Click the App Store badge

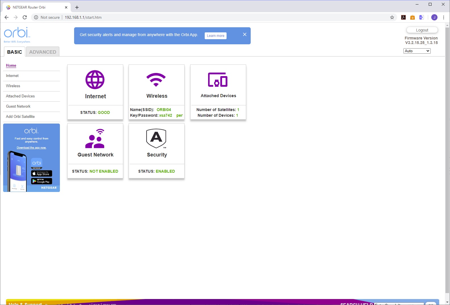point(41,174)
